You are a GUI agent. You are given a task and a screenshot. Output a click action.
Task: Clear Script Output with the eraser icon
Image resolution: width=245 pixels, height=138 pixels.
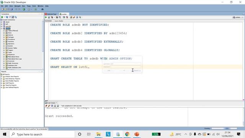point(49,106)
